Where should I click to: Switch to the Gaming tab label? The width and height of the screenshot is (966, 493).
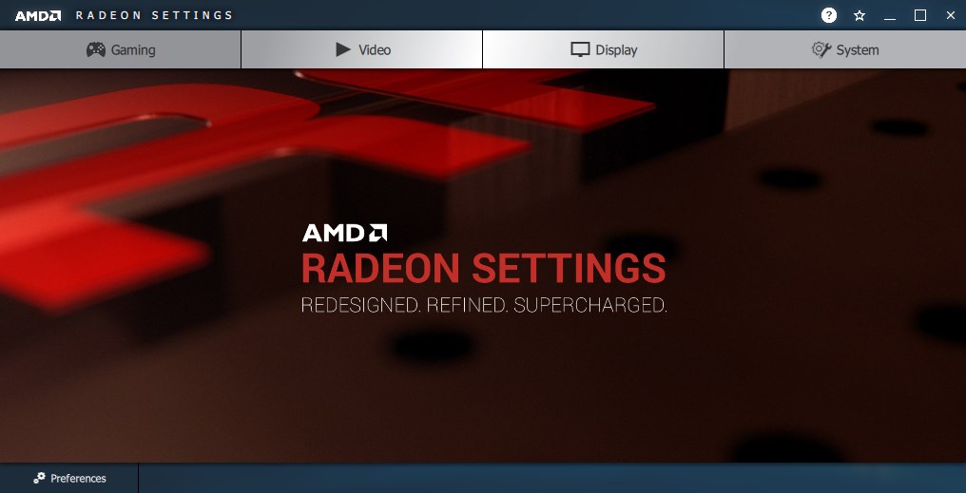pos(133,49)
